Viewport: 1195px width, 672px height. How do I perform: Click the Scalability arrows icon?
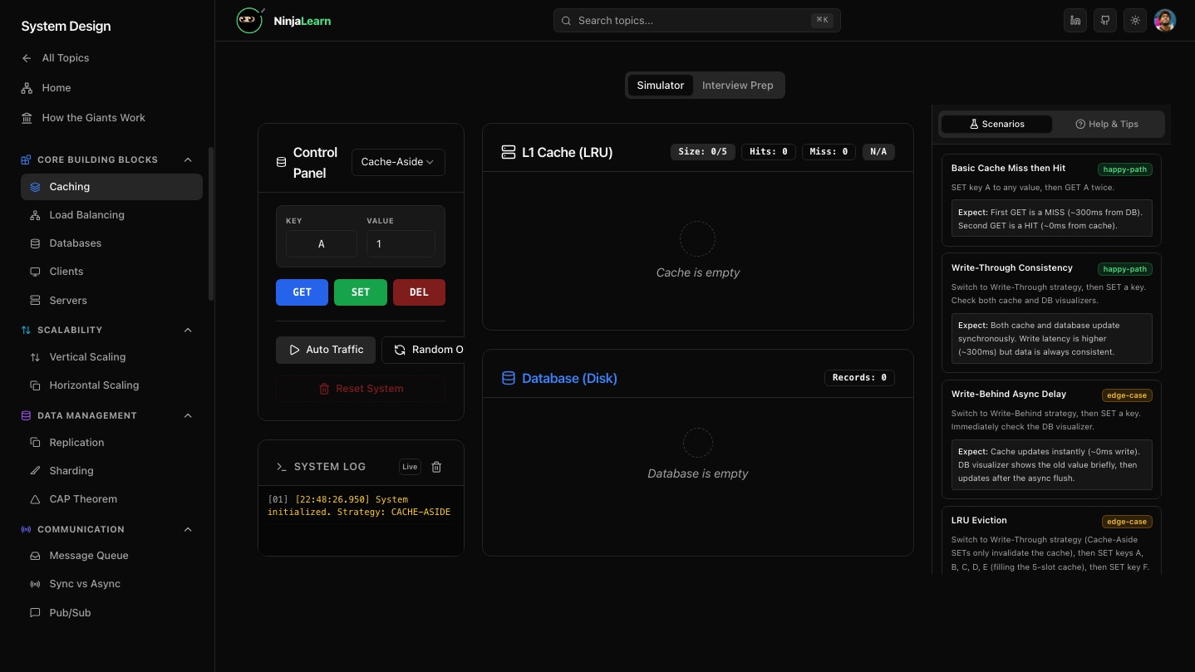point(27,330)
